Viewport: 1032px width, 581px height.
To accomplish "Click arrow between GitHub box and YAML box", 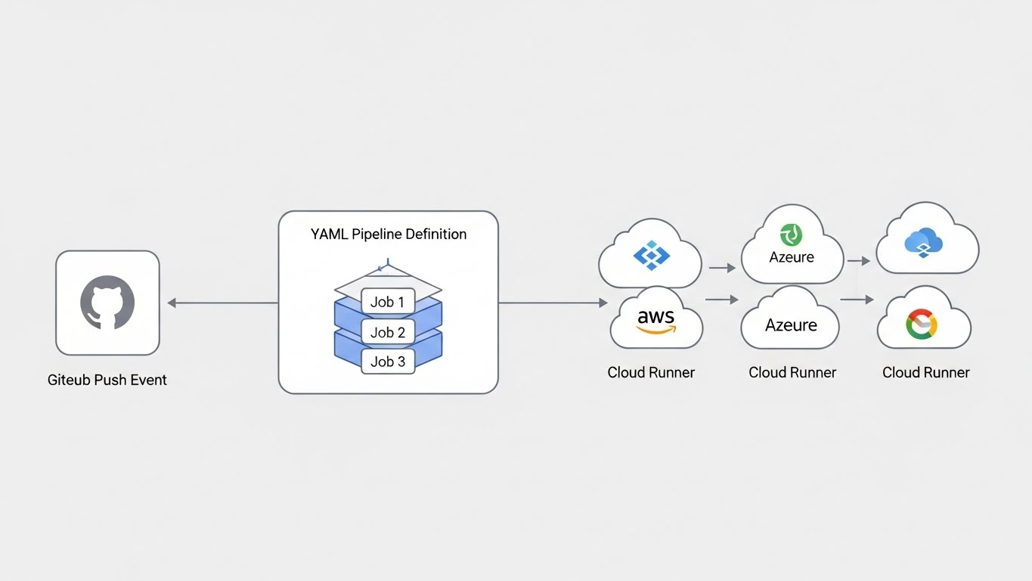I will tap(222, 303).
